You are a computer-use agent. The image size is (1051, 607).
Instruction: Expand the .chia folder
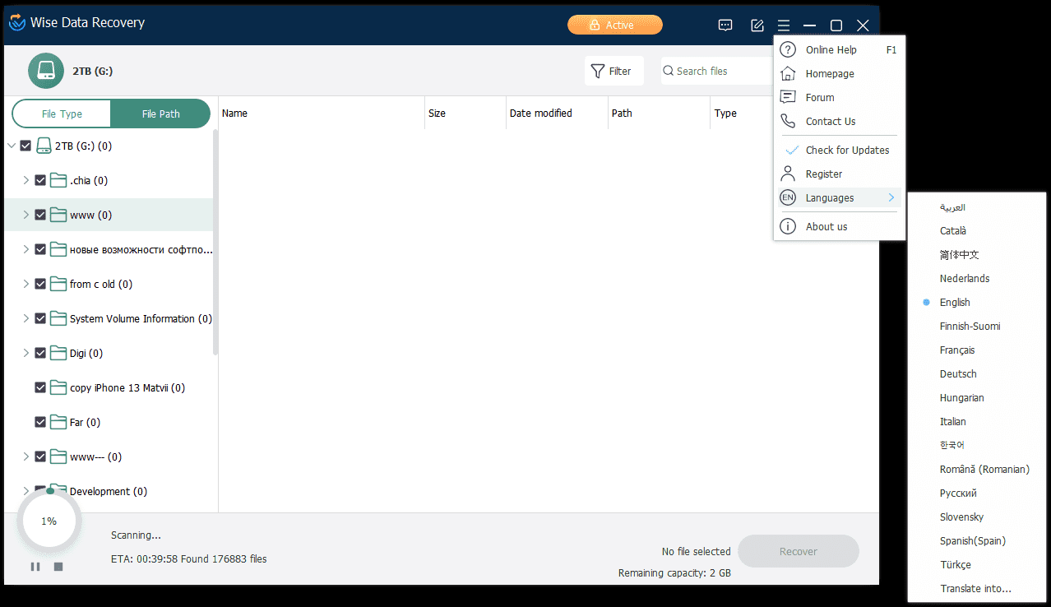(25, 180)
